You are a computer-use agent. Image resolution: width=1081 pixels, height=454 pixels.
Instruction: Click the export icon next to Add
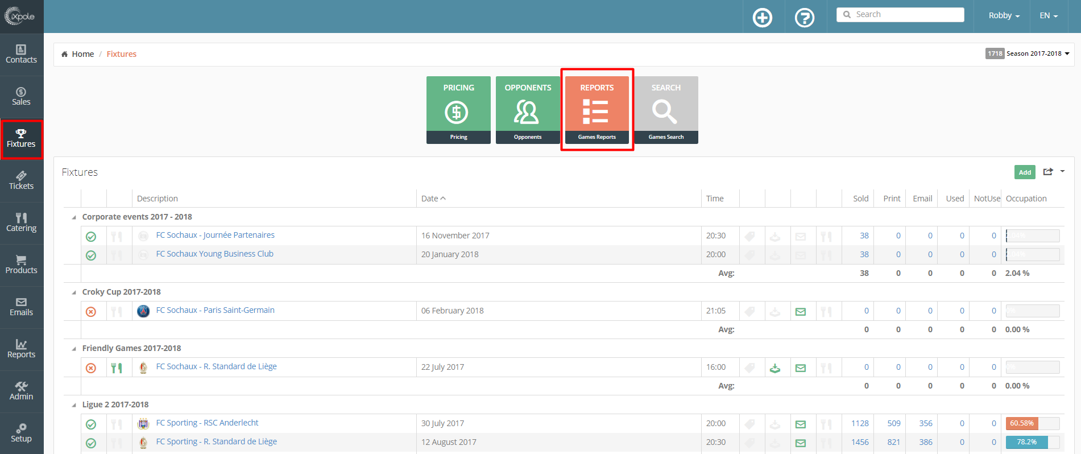click(x=1048, y=172)
